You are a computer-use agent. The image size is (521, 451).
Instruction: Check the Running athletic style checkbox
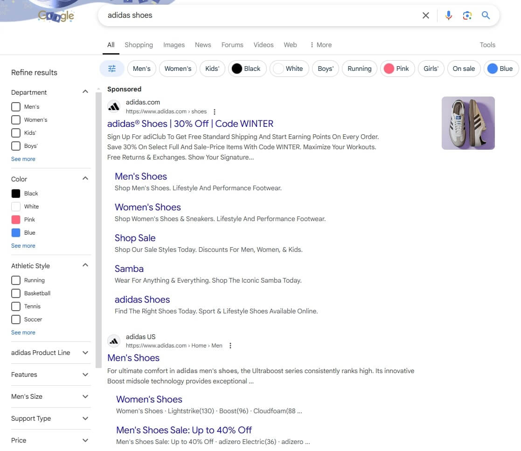tap(15, 280)
